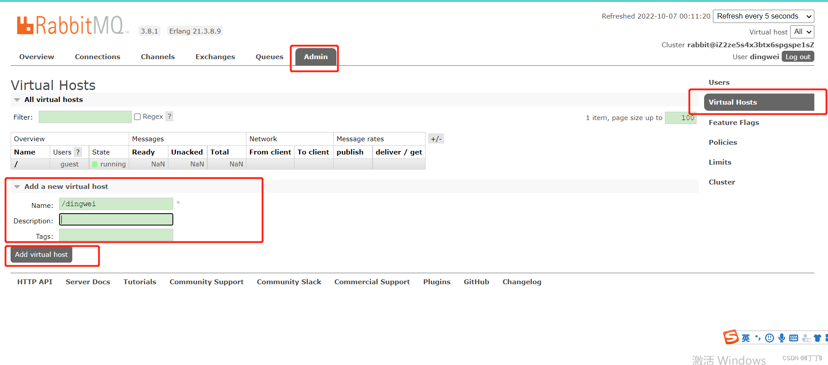Click the RabbitMQ logo
828x365 pixels.
(72, 26)
